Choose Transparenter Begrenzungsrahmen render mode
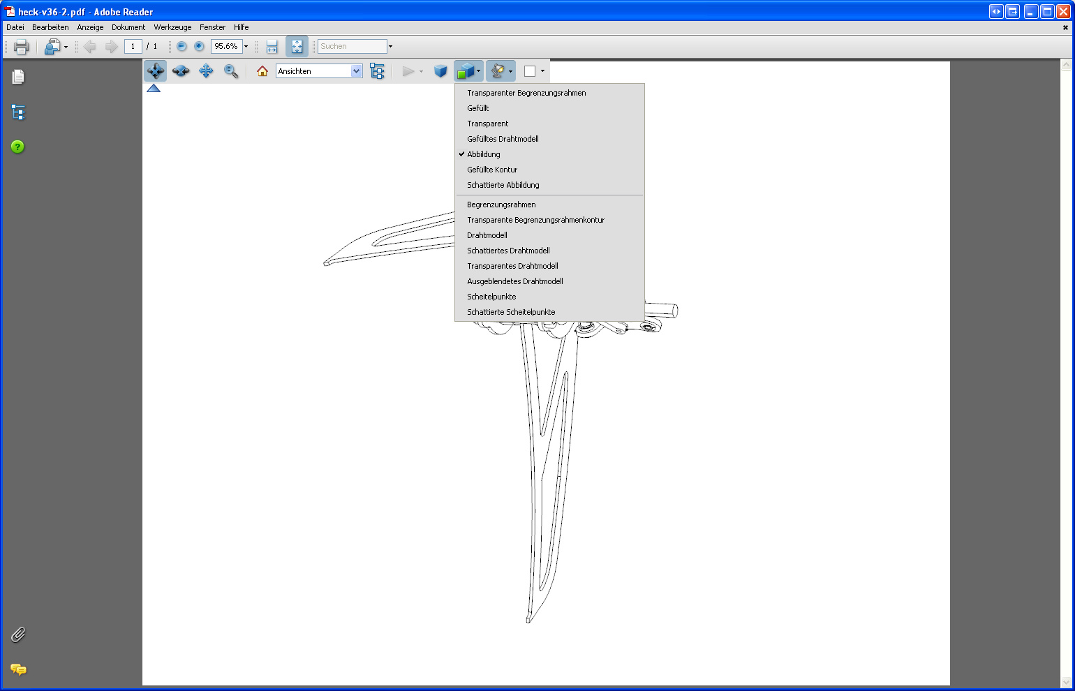This screenshot has width=1075, height=691. (549, 93)
